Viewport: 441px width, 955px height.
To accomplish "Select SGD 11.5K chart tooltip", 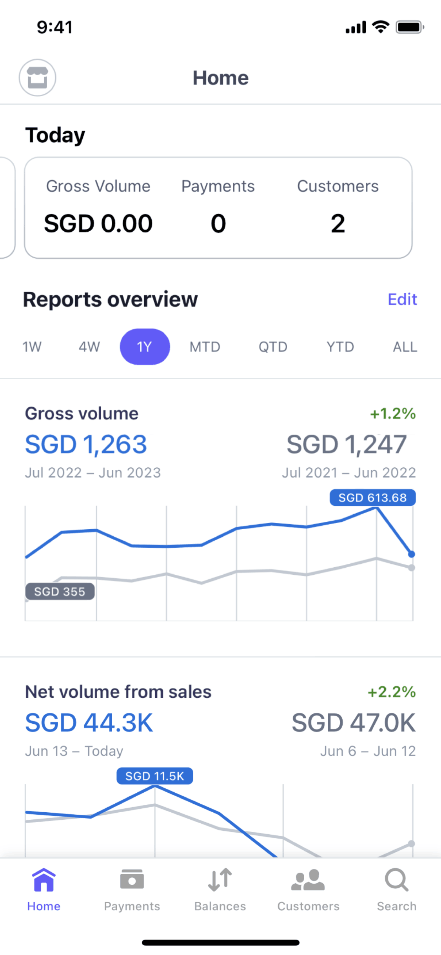I will [x=155, y=776].
